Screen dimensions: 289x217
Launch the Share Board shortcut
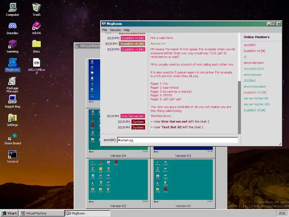pos(12,139)
